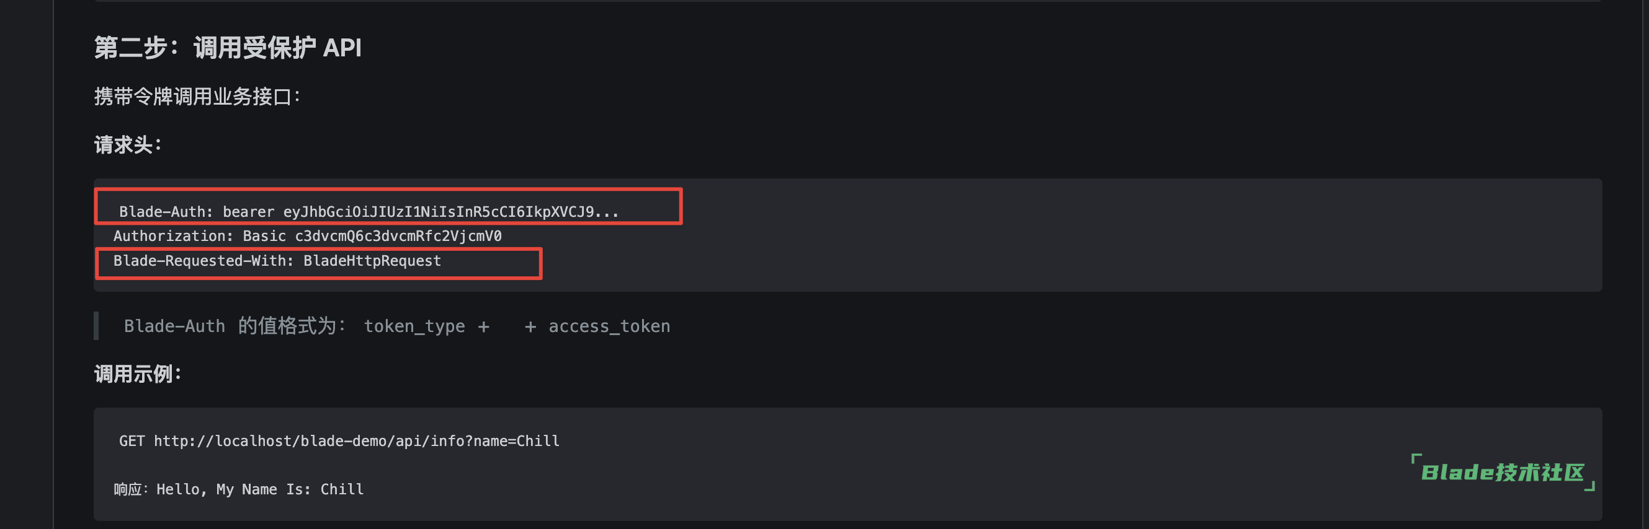Click "Hello, My Name Is: Chill" response text
1649x529 pixels.
pos(260,489)
